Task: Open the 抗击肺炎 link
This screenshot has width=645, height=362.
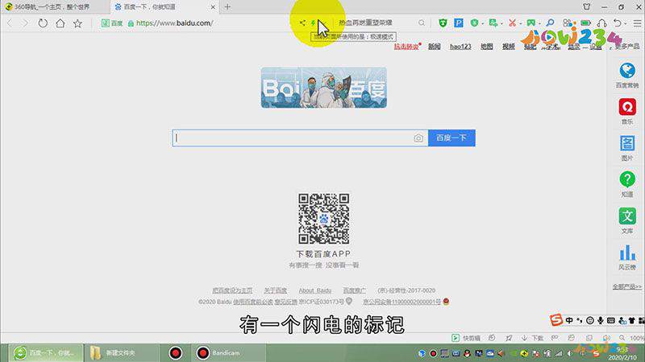Action: point(406,47)
